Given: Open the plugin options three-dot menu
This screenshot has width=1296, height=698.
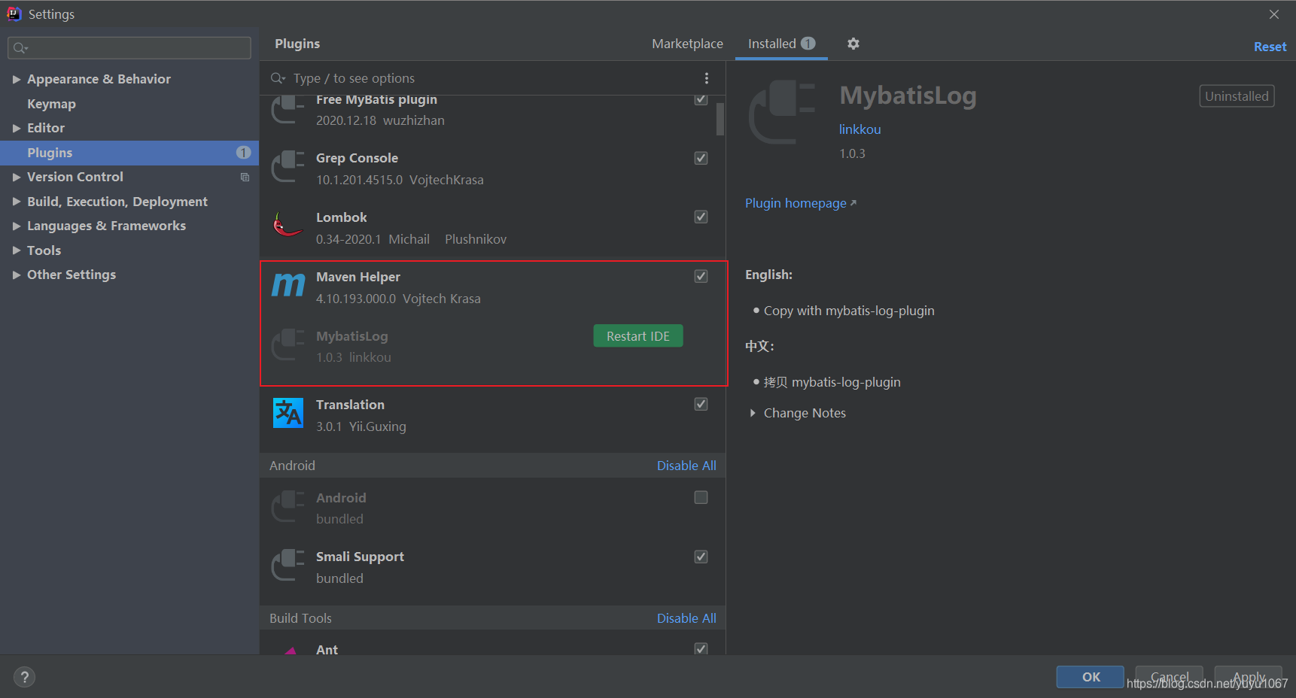Looking at the screenshot, I should pyautogui.click(x=706, y=77).
